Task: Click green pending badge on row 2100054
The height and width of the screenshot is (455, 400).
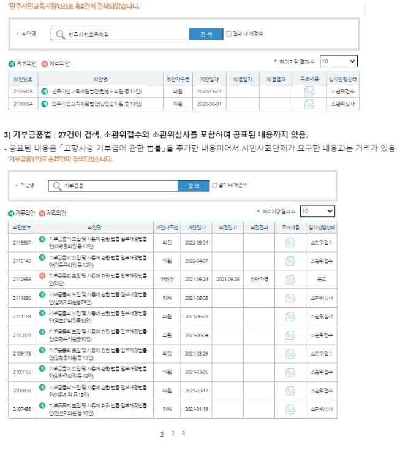Action: [44, 104]
